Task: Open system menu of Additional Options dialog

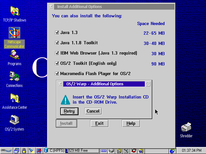Action: (x=60, y=84)
